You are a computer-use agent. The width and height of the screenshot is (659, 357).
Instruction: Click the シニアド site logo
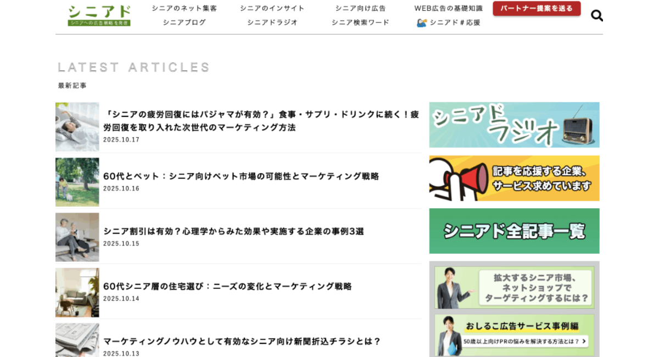99,15
